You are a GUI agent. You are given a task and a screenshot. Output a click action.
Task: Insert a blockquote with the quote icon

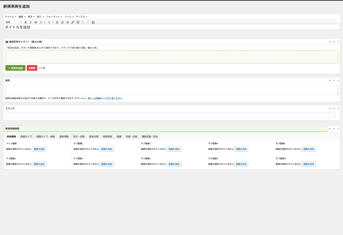pyautogui.click(x=36, y=22)
